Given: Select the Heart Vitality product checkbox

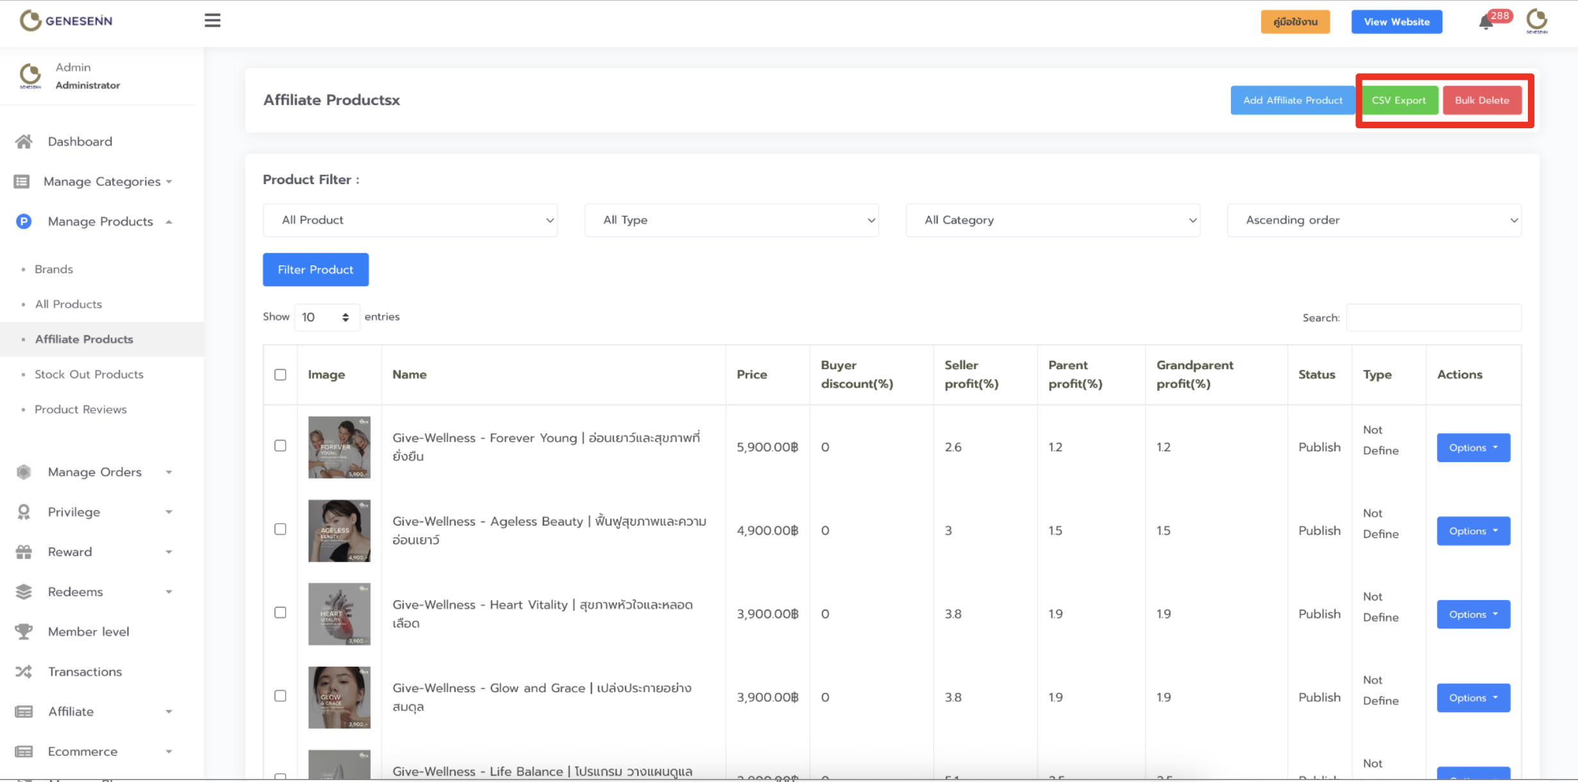Looking at the screenshot, I should pyautogui.click(x=280, y=612).
